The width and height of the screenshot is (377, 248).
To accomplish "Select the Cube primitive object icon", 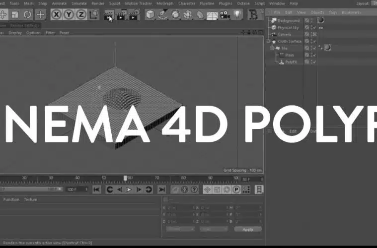I will [150, 15].
